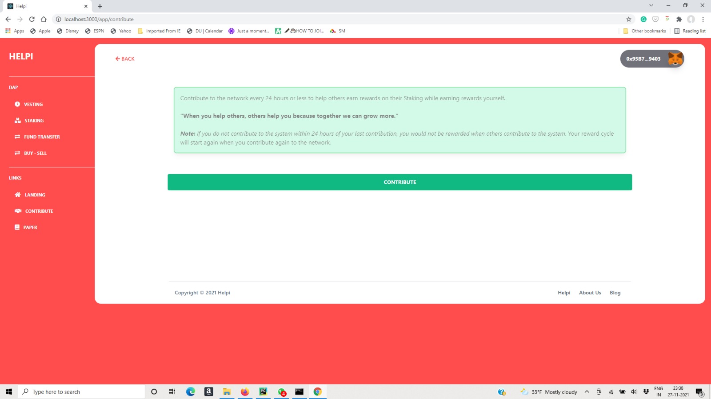The width and height of the screenshot is (711, 399).
Task: Click the green CONTRIBUTE button
Action: [x=399, y=182]
